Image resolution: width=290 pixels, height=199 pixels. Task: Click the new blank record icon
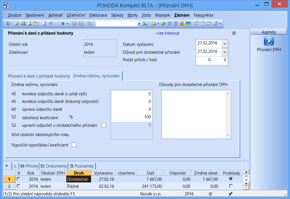point(44,24)
